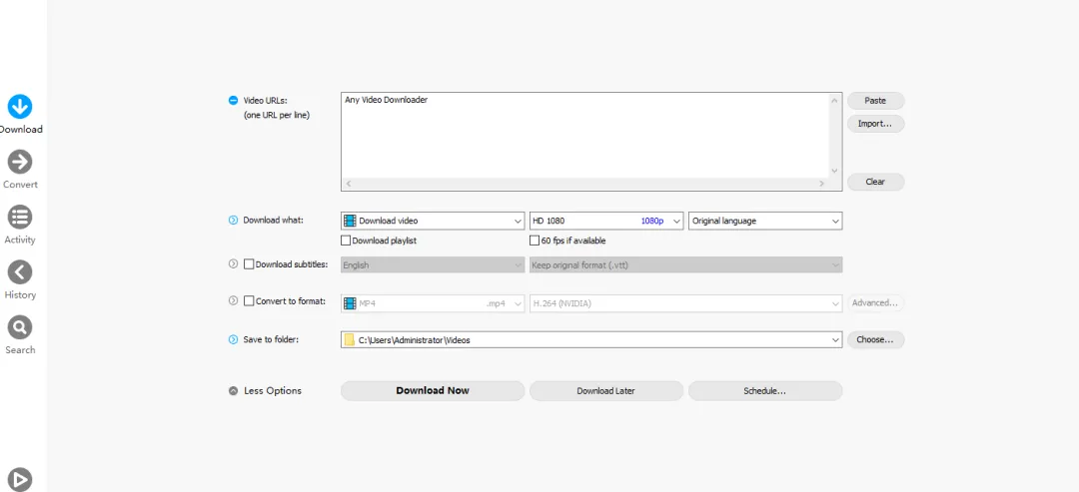Tick the Convert to format checkbox
1079x492 pixels.
[x=249, y=301]
